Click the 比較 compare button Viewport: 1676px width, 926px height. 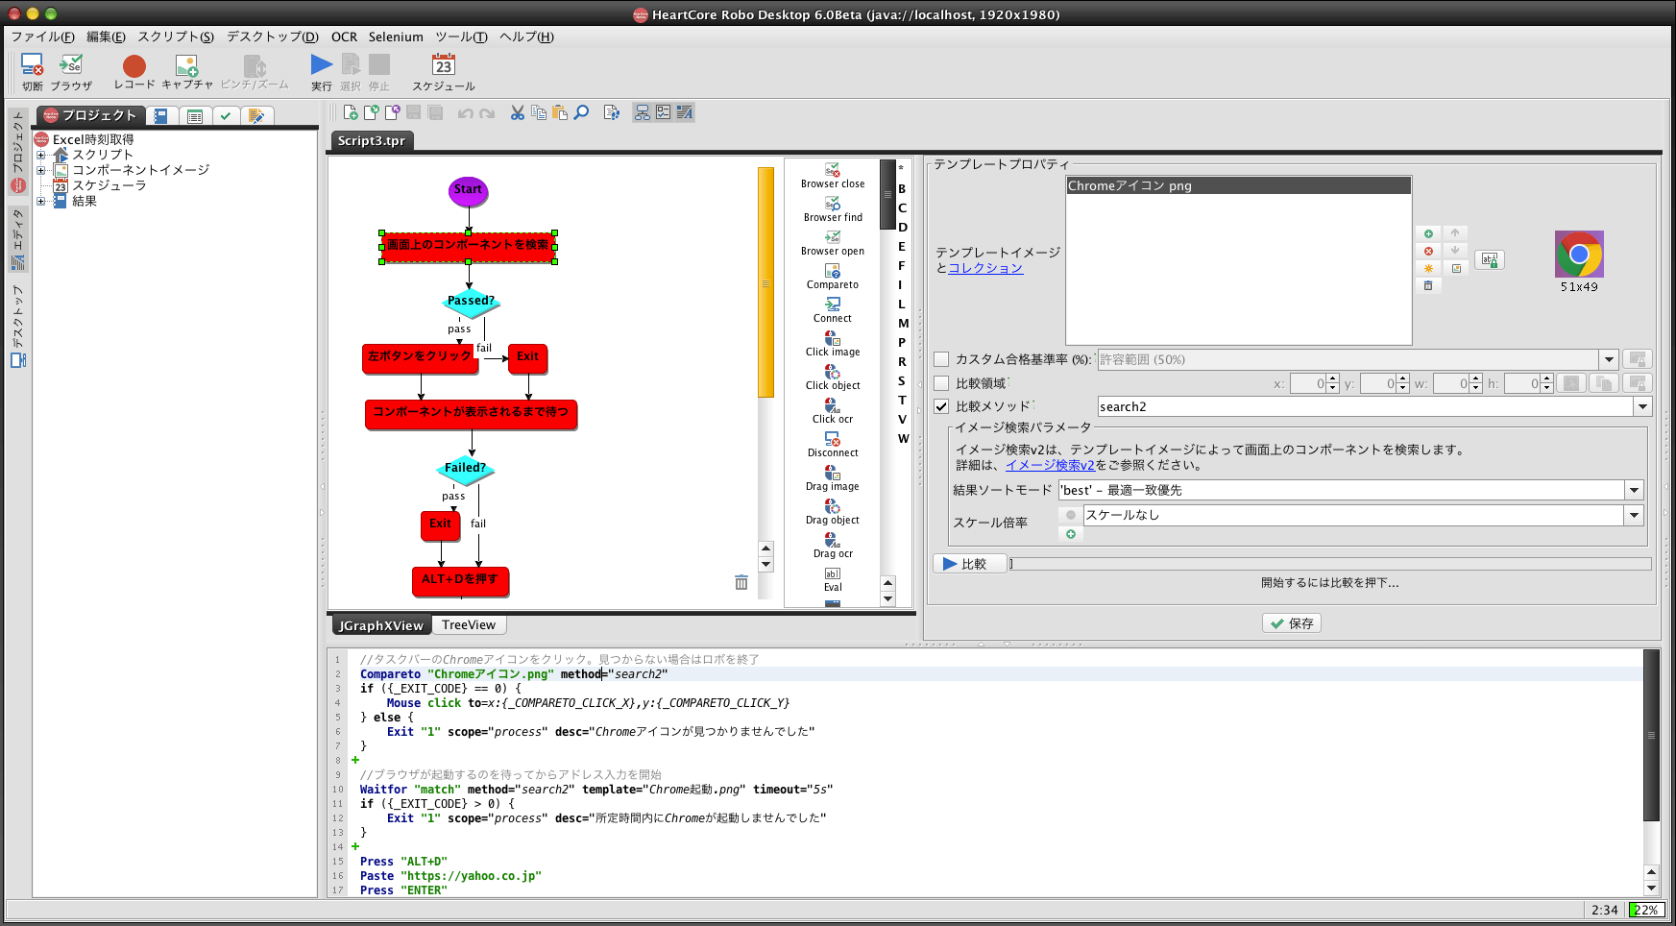click(969, 564)
